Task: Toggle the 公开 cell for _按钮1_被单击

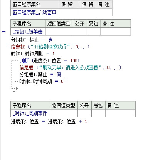Action: click(80, 32)
